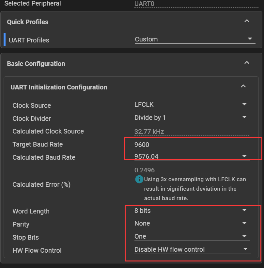Viewport: 264px width, 268px height.
Task: Open the Clock Divider dropdown
Action: (192, 118)
